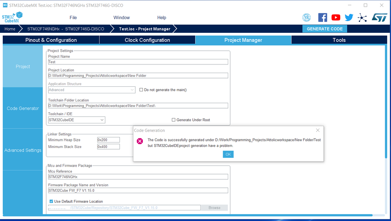This screenshot has height=221, width=391.
Task: Click the horizontal scrollbar at bottom
Action: click(x=187, y=215)
